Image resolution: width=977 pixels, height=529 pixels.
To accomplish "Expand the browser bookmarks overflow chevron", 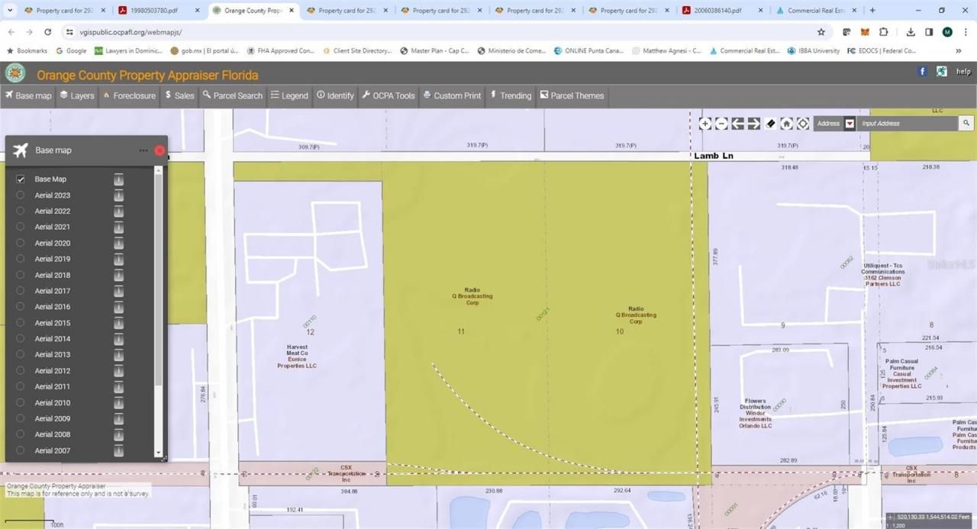I will (959, 51).
